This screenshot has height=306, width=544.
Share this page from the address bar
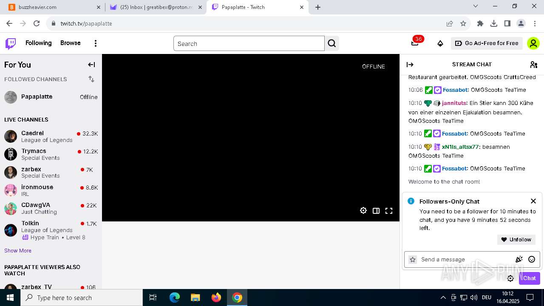tap(450, 23)
